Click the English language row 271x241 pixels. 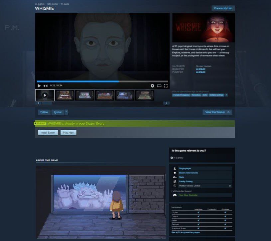click(x=202, y=212)
